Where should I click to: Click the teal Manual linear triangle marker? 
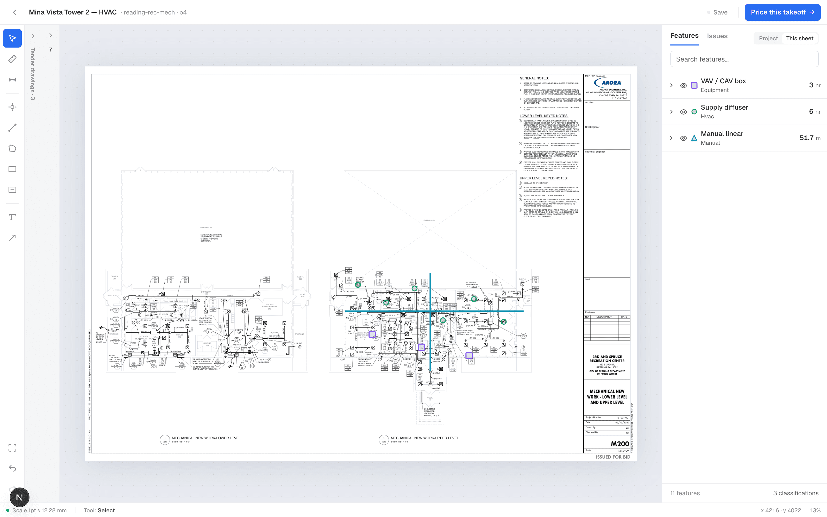694,138
